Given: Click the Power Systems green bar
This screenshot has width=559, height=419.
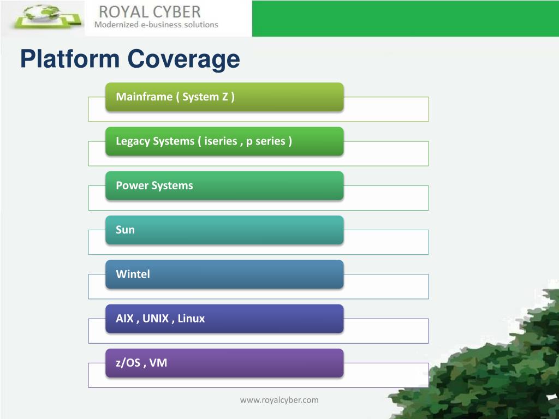Looking at the screenshot, I should click(224, 185).
